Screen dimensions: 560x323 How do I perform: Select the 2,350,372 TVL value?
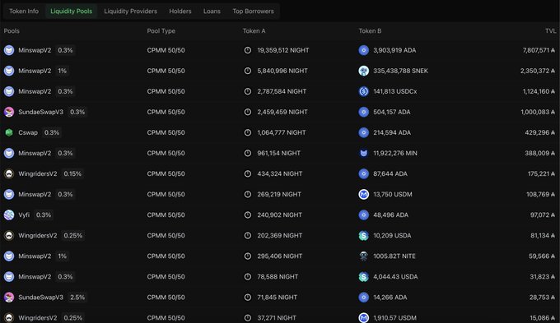point(538,71)
